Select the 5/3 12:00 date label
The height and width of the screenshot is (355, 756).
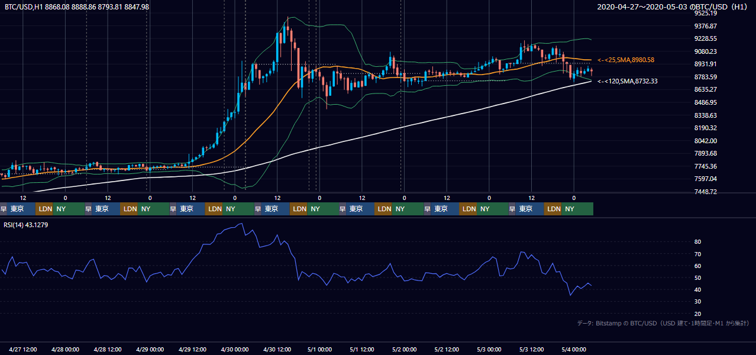531,349
